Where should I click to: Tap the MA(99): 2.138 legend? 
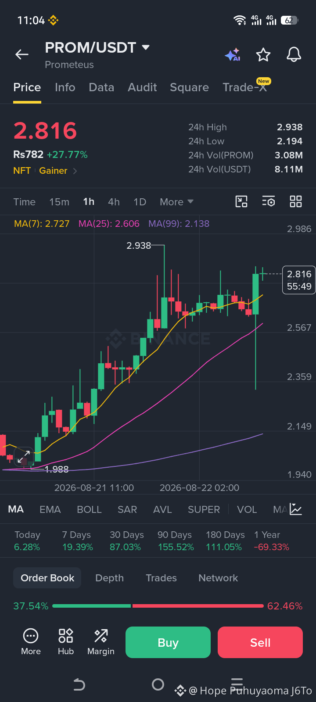tap(179, 224)
